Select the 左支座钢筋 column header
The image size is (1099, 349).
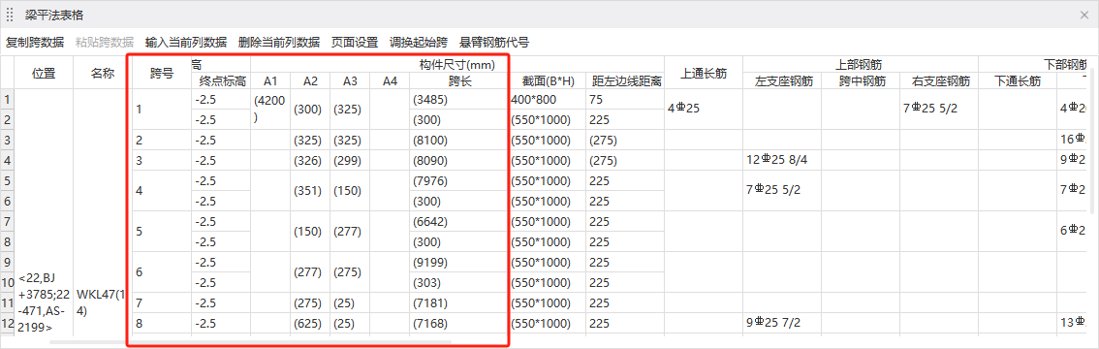coord(783,80)
